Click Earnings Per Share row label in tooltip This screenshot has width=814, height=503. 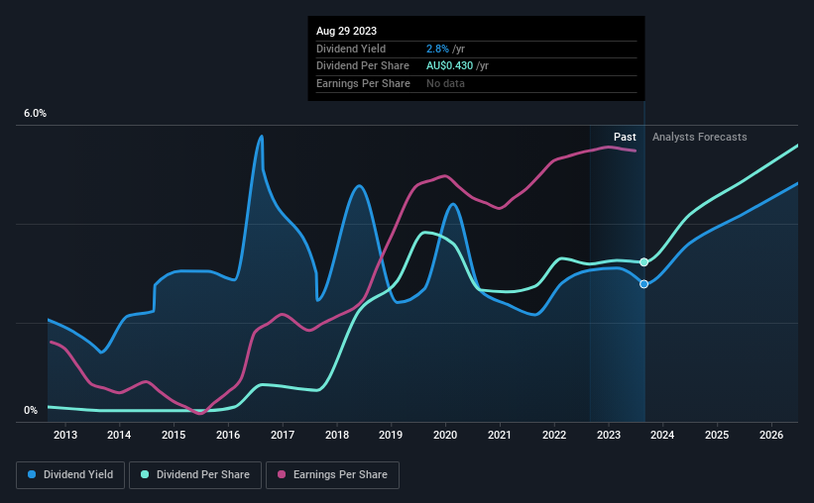[x=363, y=83]
